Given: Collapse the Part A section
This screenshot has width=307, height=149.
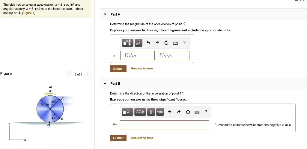Looking at the screenshot, I should [x=105, y=14].
